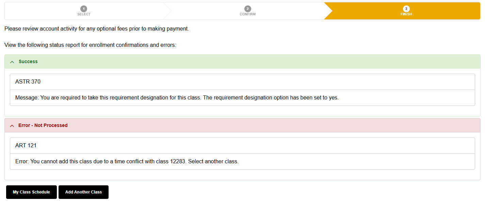Switch to the Confirm step
This screenshot has width=485, height=204.
247,11
